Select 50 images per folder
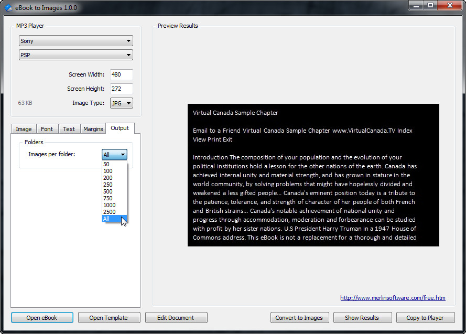The height and width of the screenshot is (334, 466). coord(114,164)
